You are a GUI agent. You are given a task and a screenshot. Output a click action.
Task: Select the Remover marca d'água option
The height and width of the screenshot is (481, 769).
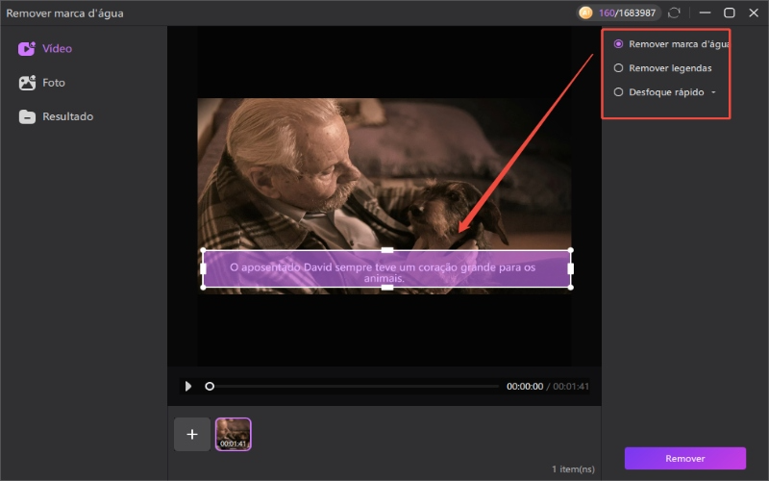619,44
